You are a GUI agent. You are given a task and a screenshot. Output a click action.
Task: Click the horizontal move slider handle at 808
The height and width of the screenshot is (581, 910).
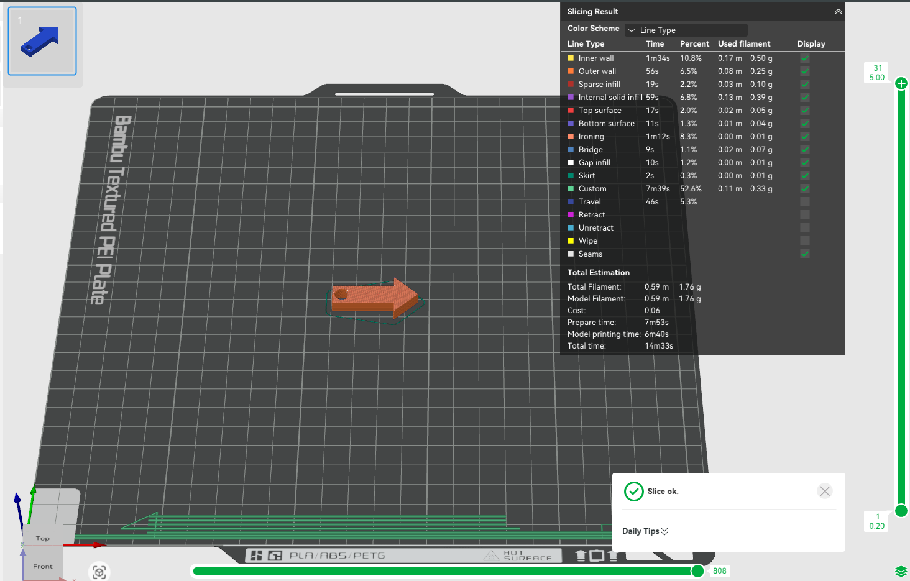(697, 571)
